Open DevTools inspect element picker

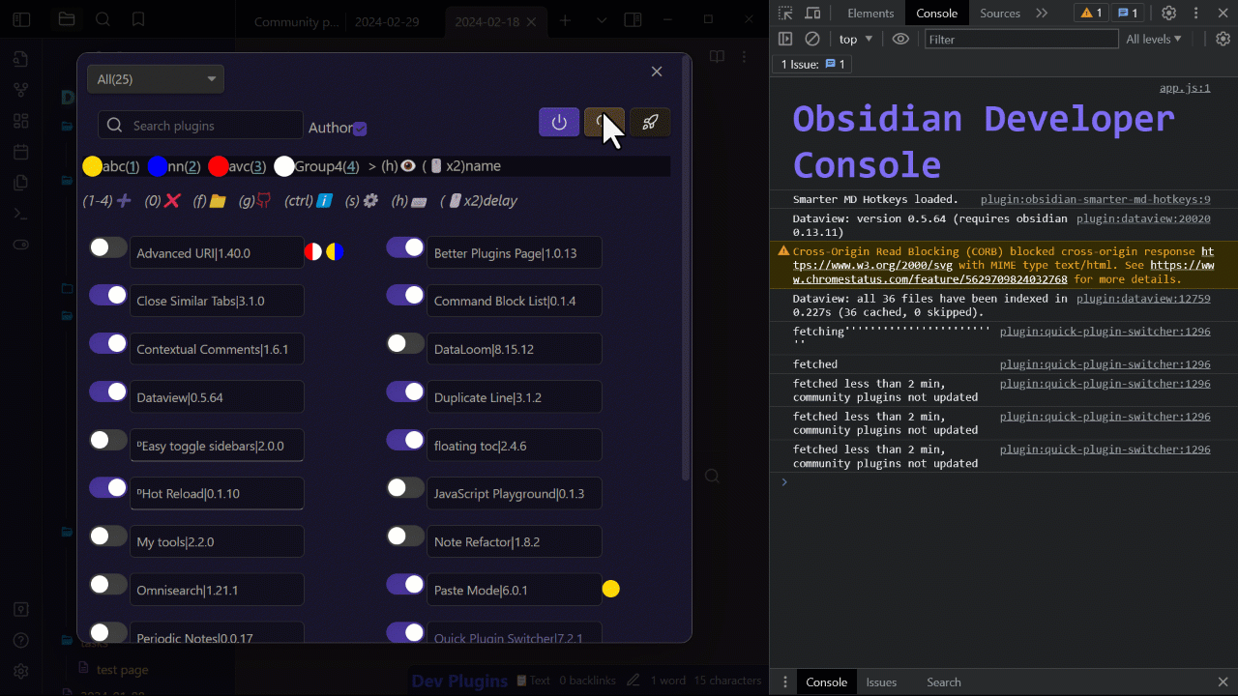click(785, 13)
